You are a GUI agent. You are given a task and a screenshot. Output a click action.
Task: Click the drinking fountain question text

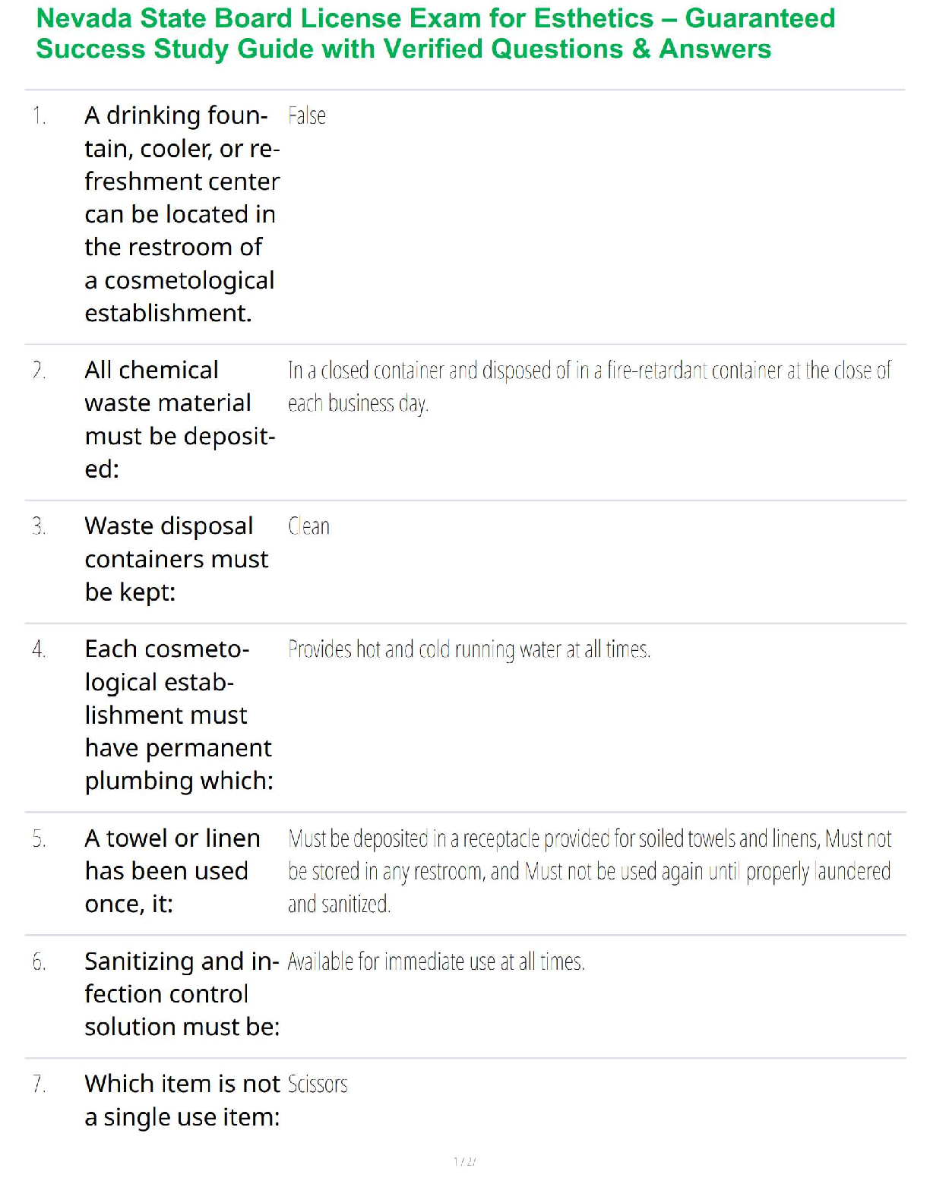coord(182,214)
